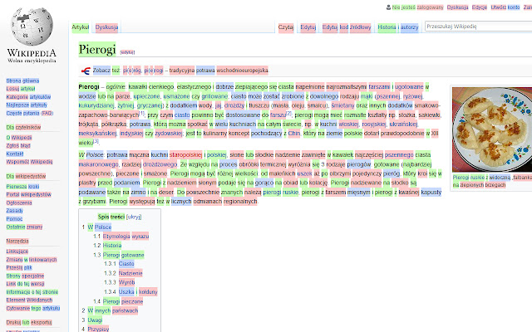Open the 'Edytuj kod źródłowy' tab

pos(347,27)
